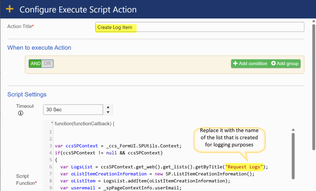Click the oListItemCreationInformation line 7

[157, 174]
